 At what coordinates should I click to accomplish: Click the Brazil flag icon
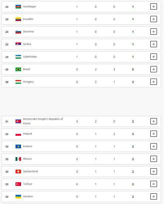coord(18,69)
